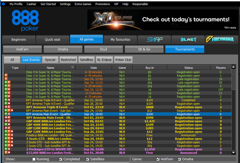Select the '2 Packages GTD to WSOPE ME!' tournament
The image size is (240, 163).
pyautogui.click(x=118, y=149)
